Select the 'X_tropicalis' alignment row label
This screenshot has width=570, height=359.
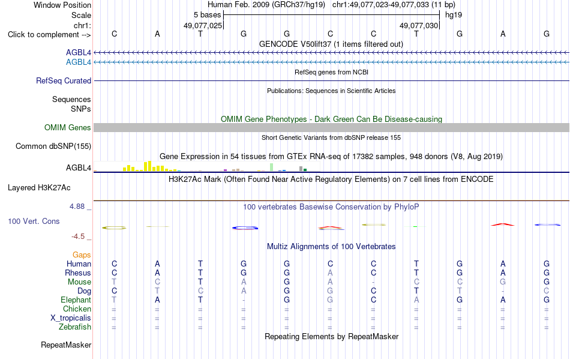[71, 318]
